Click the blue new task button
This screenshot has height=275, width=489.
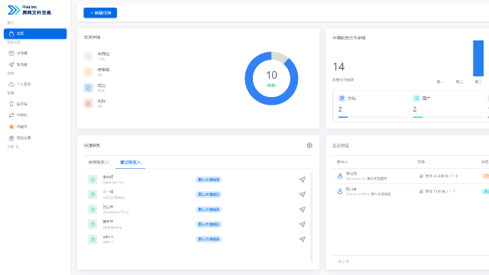(x=100, y=13)
